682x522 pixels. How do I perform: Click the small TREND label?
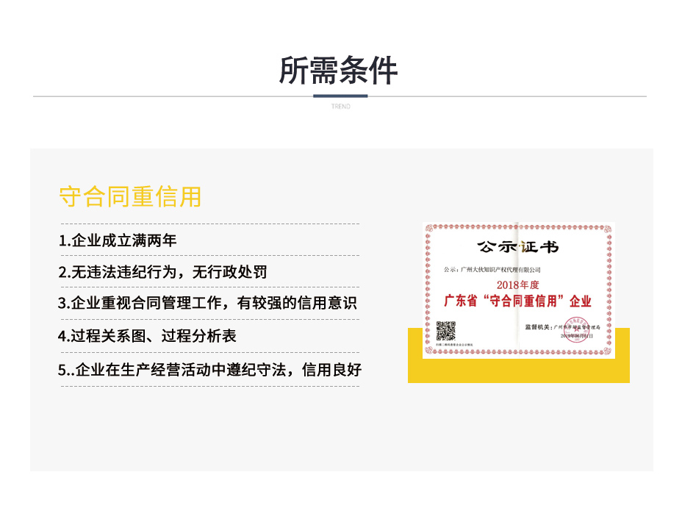[340, 106]
